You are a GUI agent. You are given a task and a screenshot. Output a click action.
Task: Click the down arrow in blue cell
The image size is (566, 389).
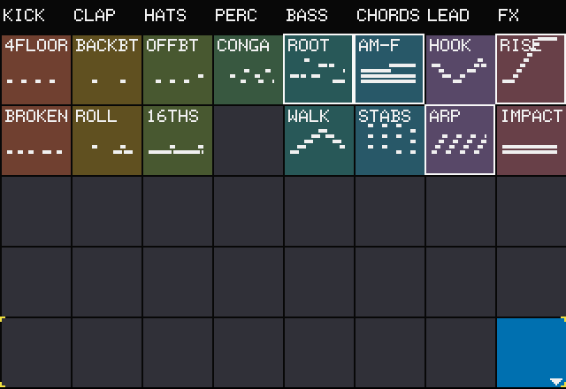(556, 381)
